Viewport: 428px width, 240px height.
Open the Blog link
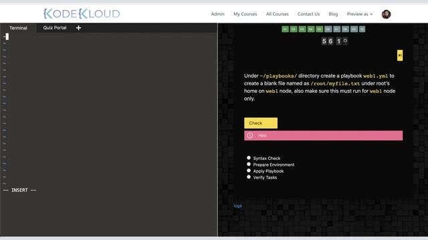pos(333,14)
